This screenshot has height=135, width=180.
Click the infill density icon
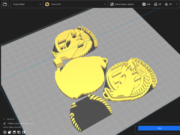(144, 4)
